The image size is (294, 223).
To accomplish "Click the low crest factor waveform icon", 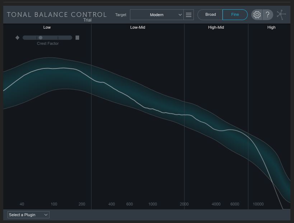I will tap(18, 38).
